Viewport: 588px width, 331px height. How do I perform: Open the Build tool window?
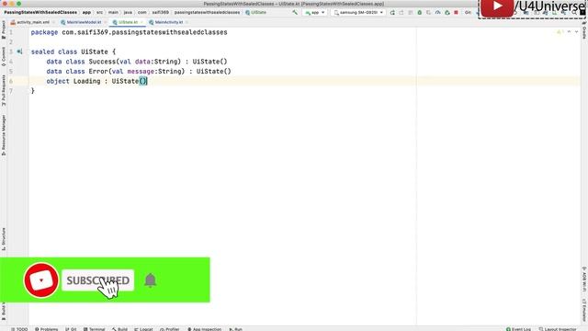click(120, 329)
